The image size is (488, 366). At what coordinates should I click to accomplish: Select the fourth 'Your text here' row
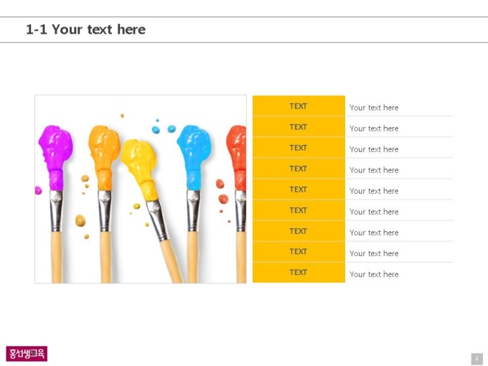399,170
